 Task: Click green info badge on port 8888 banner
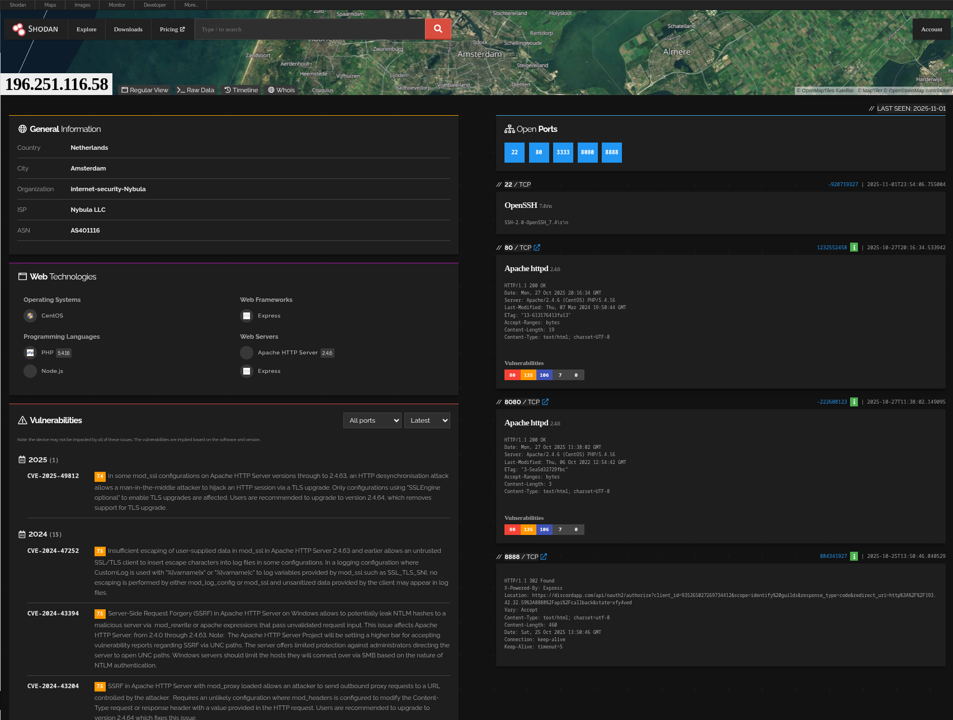coord(853,556)
